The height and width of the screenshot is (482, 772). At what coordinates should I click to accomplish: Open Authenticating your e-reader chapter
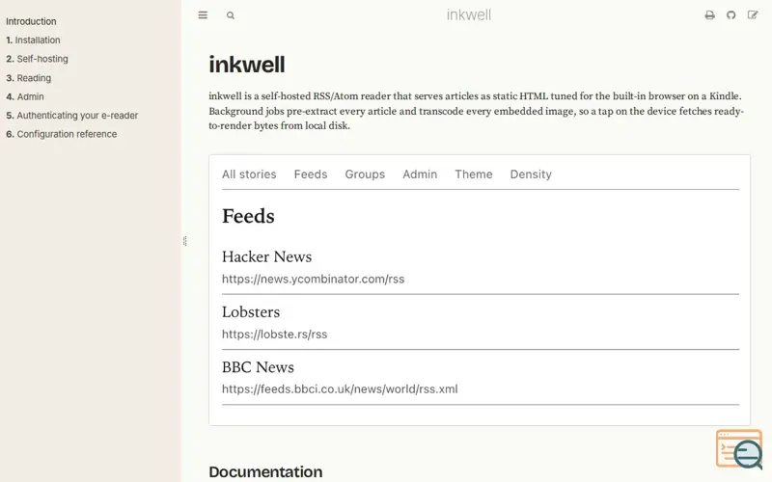71,116
